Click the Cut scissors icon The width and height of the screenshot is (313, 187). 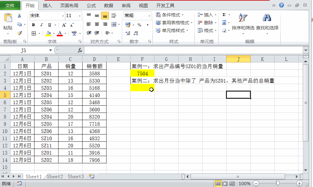20,16
